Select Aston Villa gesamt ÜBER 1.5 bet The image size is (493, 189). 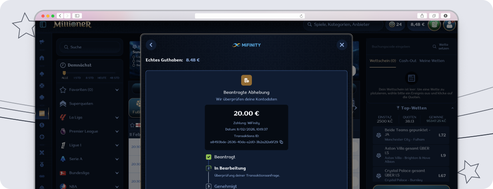point(411,155)
